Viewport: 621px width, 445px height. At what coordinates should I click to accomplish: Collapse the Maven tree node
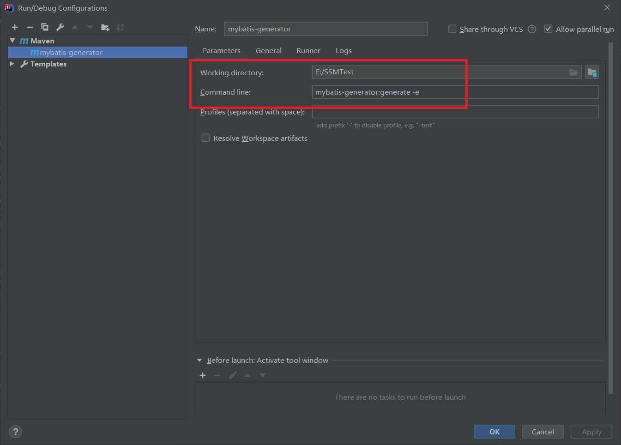click(x=12, y=41)
